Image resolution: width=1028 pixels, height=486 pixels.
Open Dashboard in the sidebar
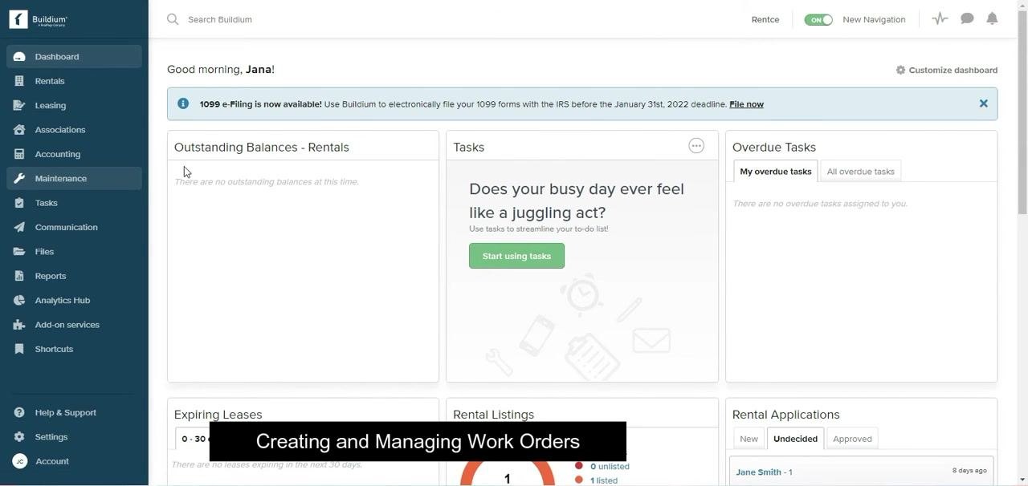75,57
